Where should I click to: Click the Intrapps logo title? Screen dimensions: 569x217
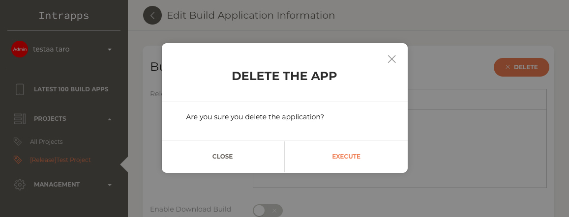coord(64,16)
